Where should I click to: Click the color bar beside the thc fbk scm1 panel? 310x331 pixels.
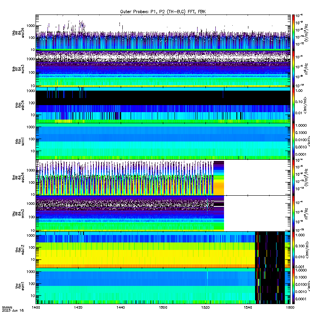pyautogui.click(x=293, y=286)
